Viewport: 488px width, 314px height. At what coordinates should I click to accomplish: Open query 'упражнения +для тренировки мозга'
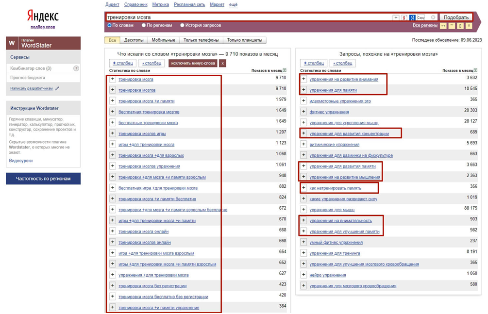click(x=153, y=275)
